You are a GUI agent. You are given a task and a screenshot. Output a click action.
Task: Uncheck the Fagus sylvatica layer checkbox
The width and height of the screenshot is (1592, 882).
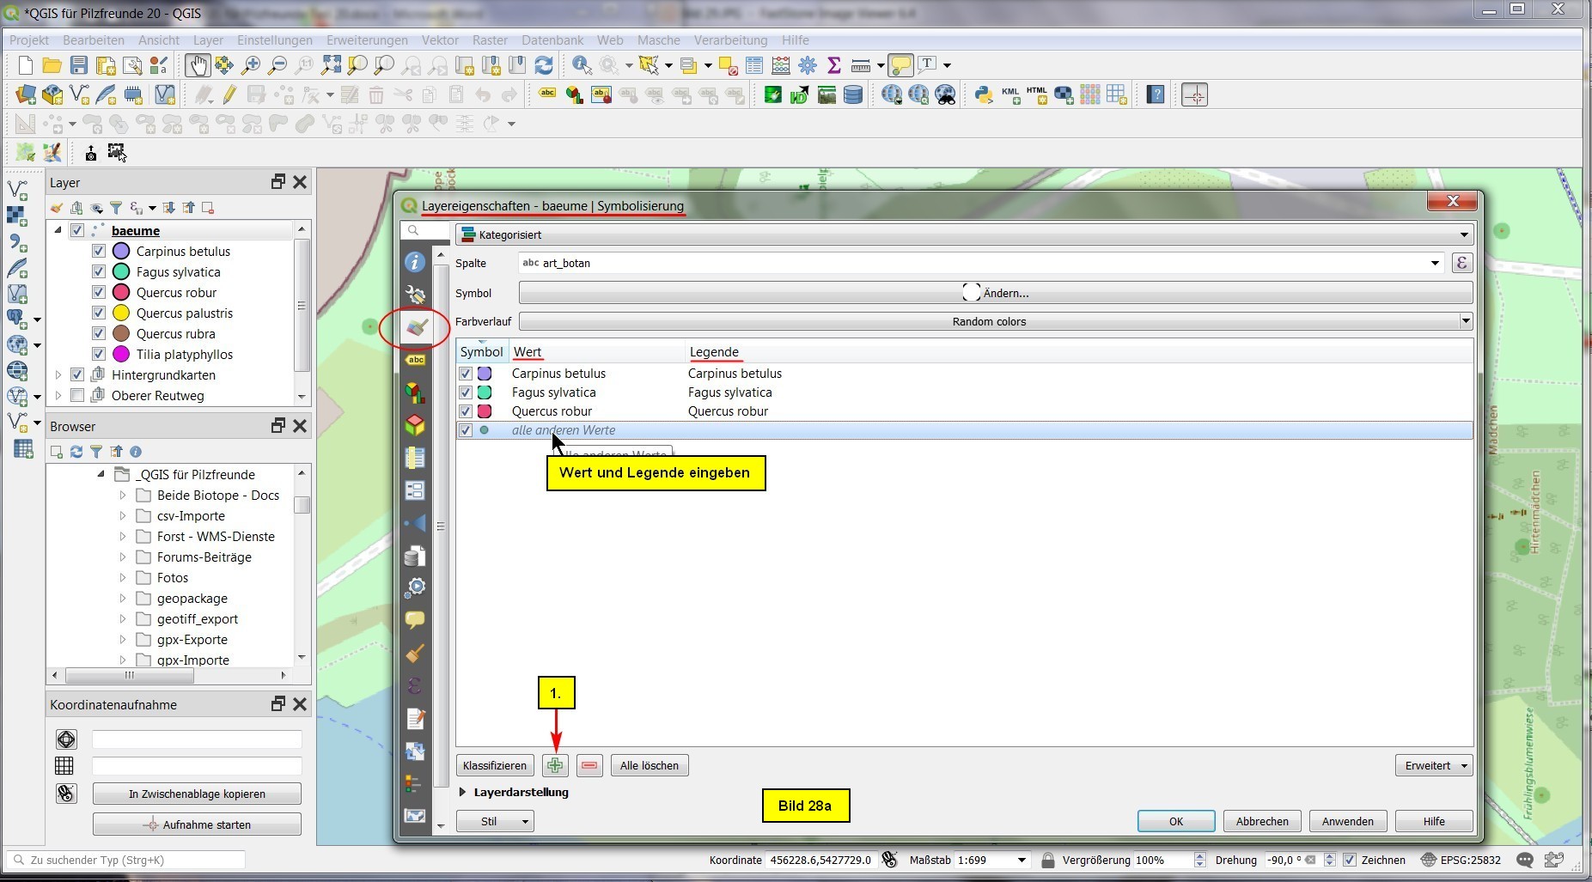98,272
